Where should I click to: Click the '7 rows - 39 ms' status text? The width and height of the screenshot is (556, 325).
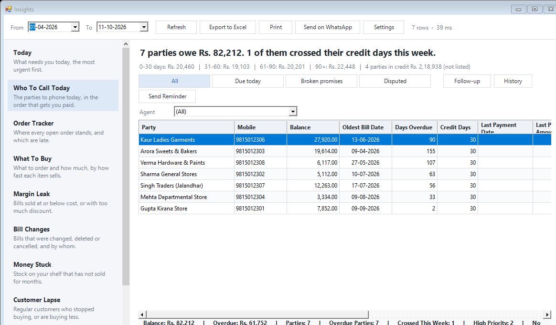click(431, 28)
